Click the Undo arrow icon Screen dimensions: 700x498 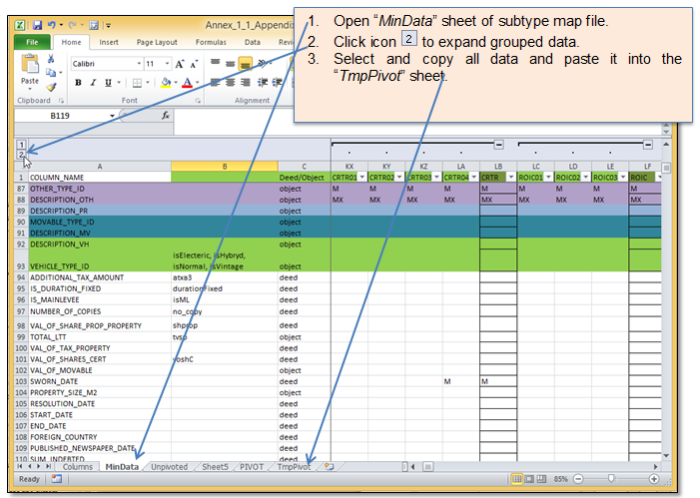click(53, 23)
